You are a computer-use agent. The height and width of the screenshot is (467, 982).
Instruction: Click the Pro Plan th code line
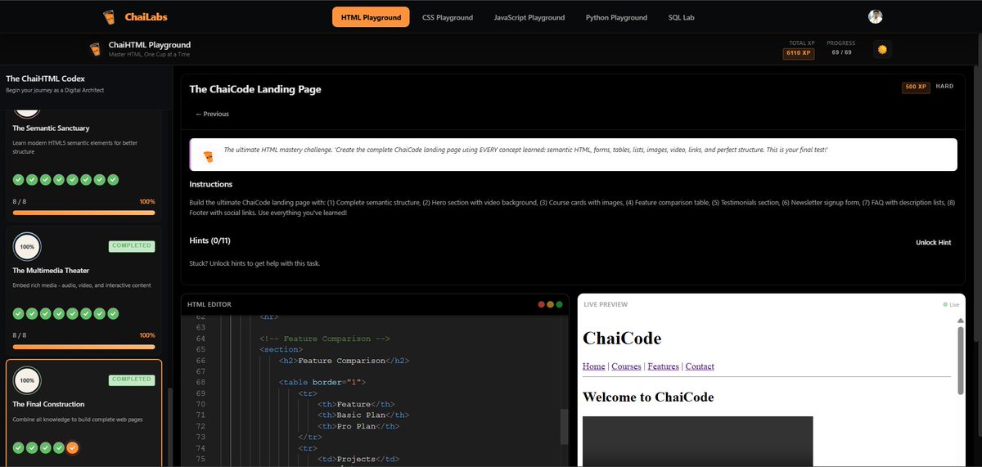pyautogui.click(x=358, y=426)
